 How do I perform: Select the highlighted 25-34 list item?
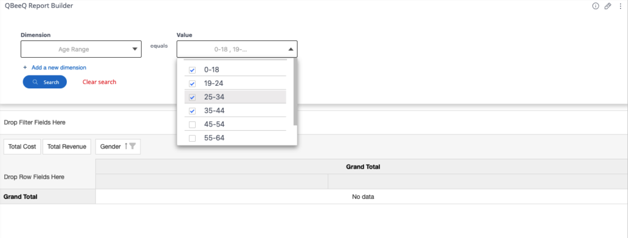235,97
